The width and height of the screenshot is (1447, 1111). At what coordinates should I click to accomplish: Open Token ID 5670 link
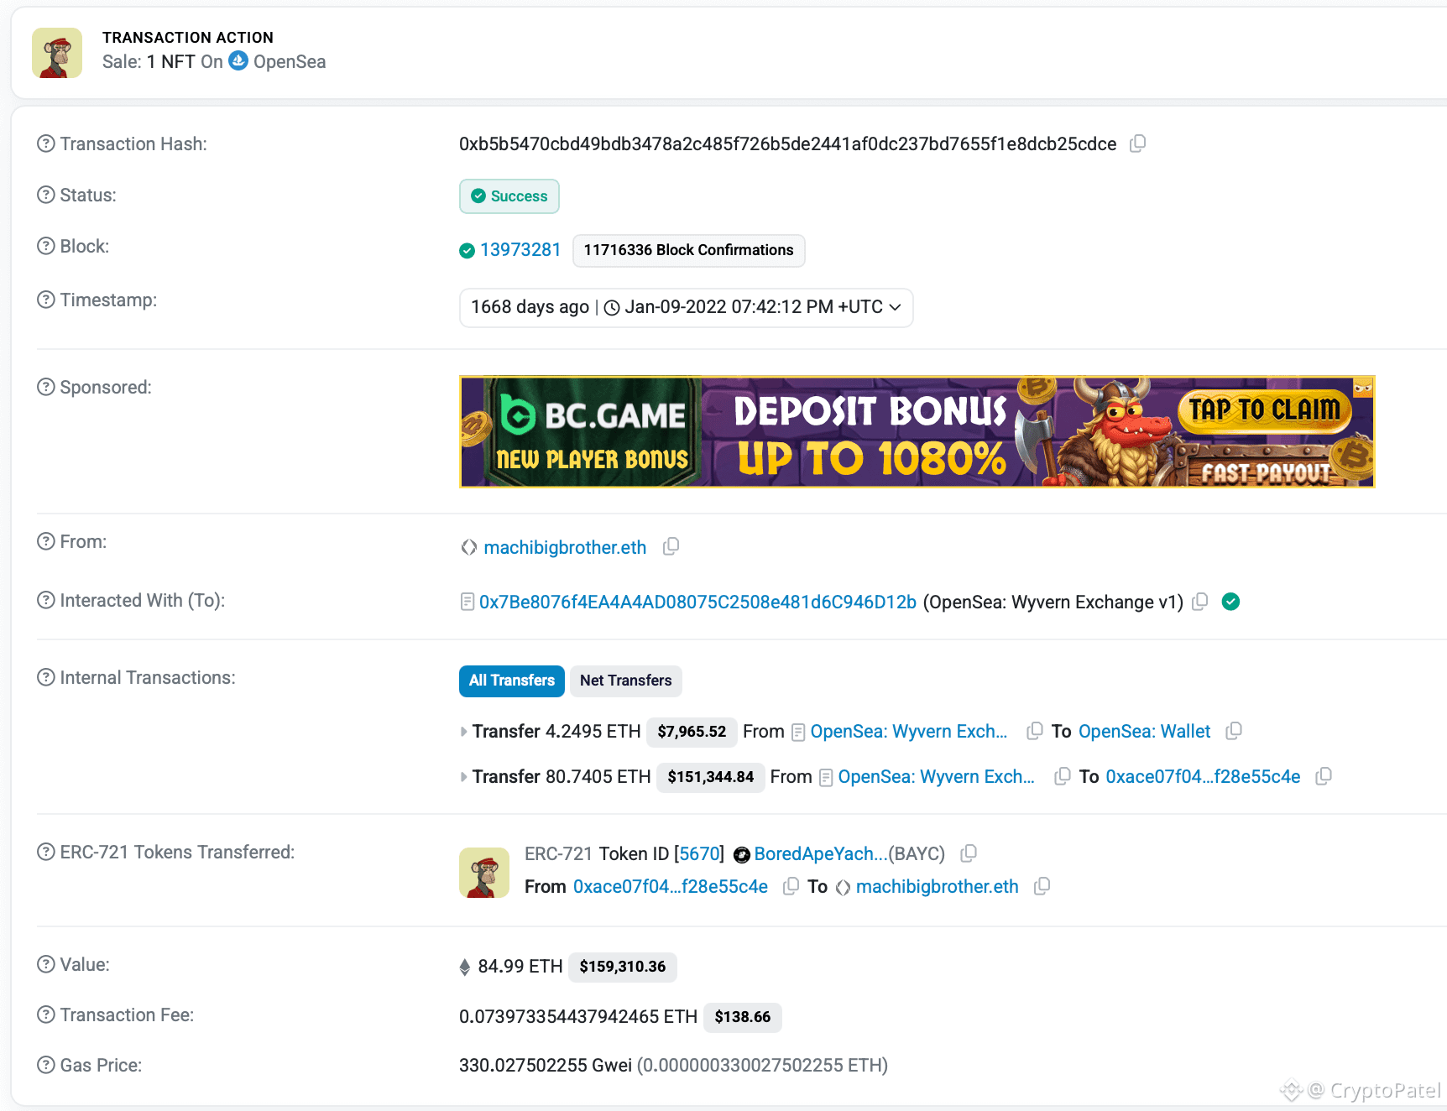point(700,853)
